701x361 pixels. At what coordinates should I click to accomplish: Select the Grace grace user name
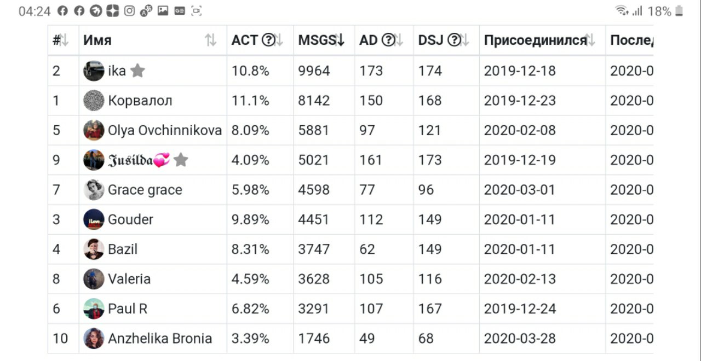click(145, 190)
